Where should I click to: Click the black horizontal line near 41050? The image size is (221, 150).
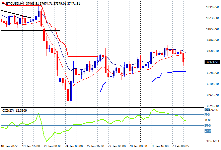[30, 31]
